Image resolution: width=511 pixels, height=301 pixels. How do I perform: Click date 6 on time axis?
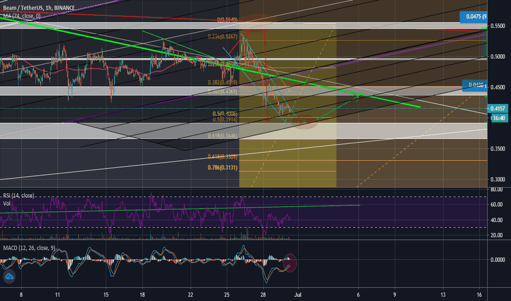[359, 295]
